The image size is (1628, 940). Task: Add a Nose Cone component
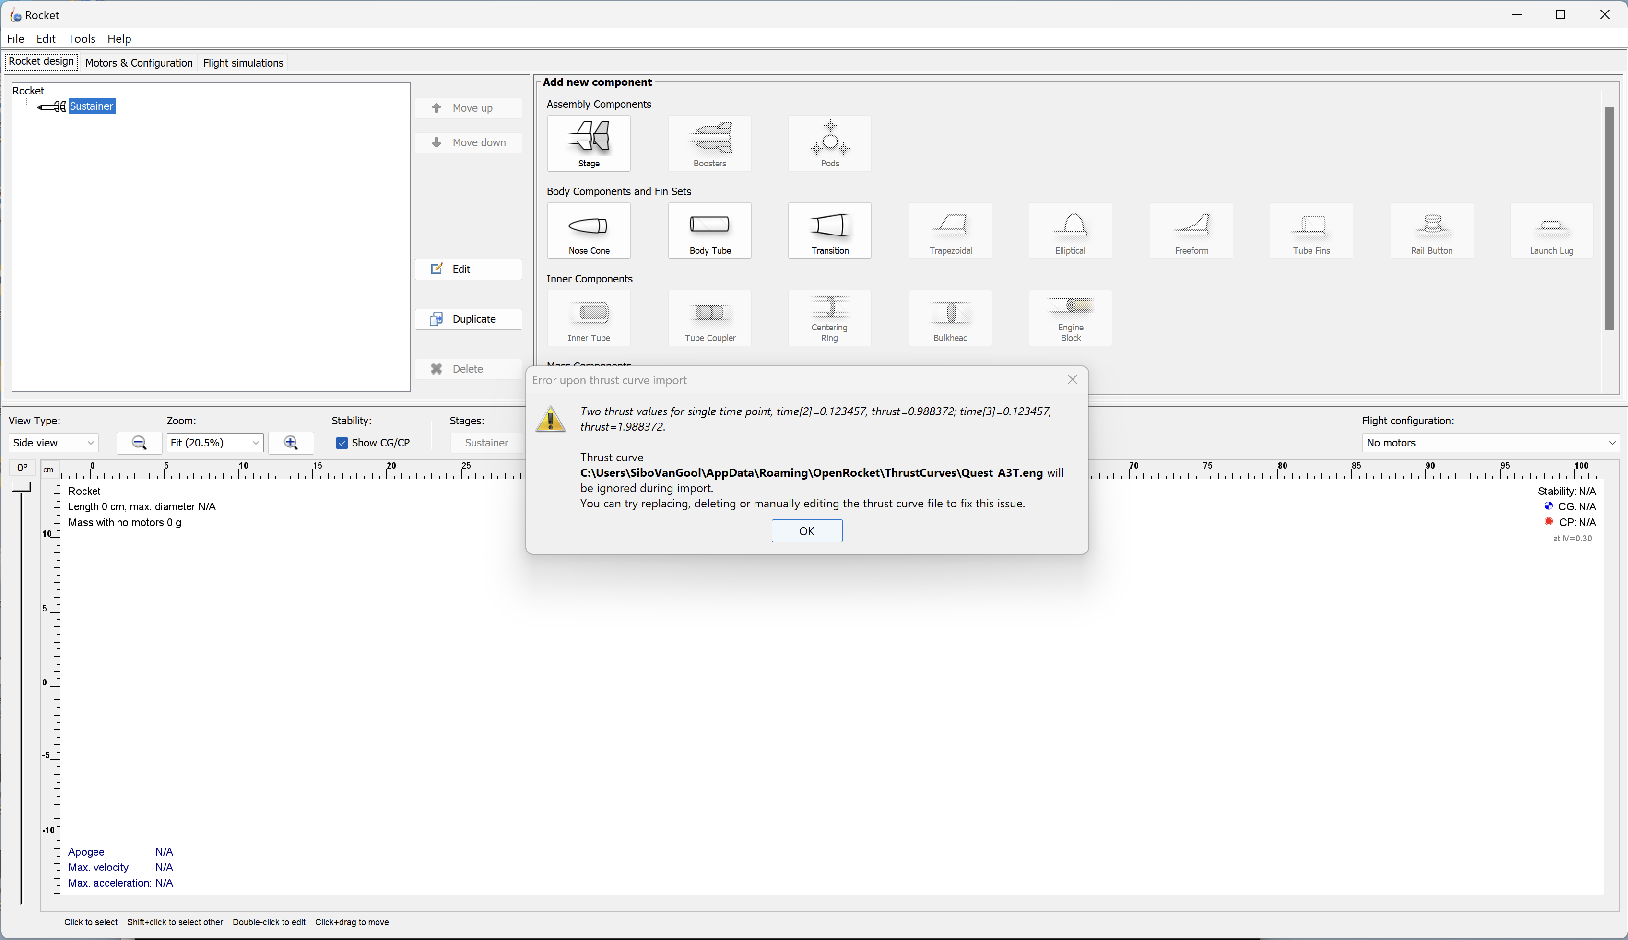click(589, 231)
